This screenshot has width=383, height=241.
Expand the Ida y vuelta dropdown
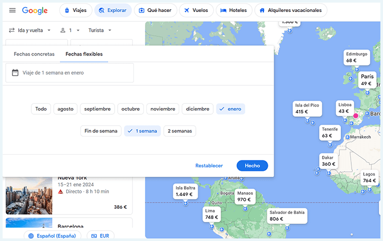click(x=30, y=30)
